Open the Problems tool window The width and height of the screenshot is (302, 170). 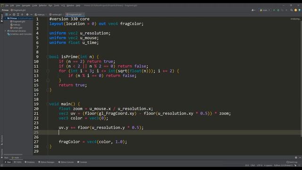pos(29,162)
